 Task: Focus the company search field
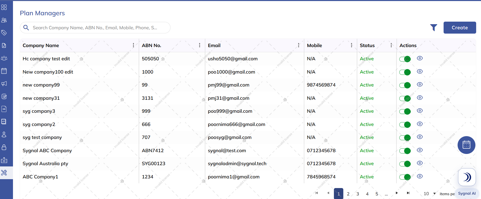click(x=95, y=27)
